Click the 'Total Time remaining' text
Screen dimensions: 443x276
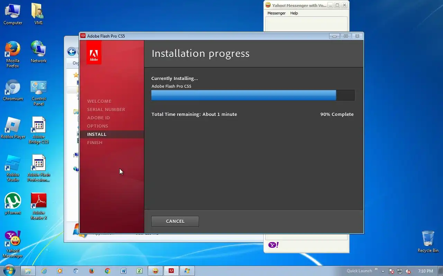point(194,114)
